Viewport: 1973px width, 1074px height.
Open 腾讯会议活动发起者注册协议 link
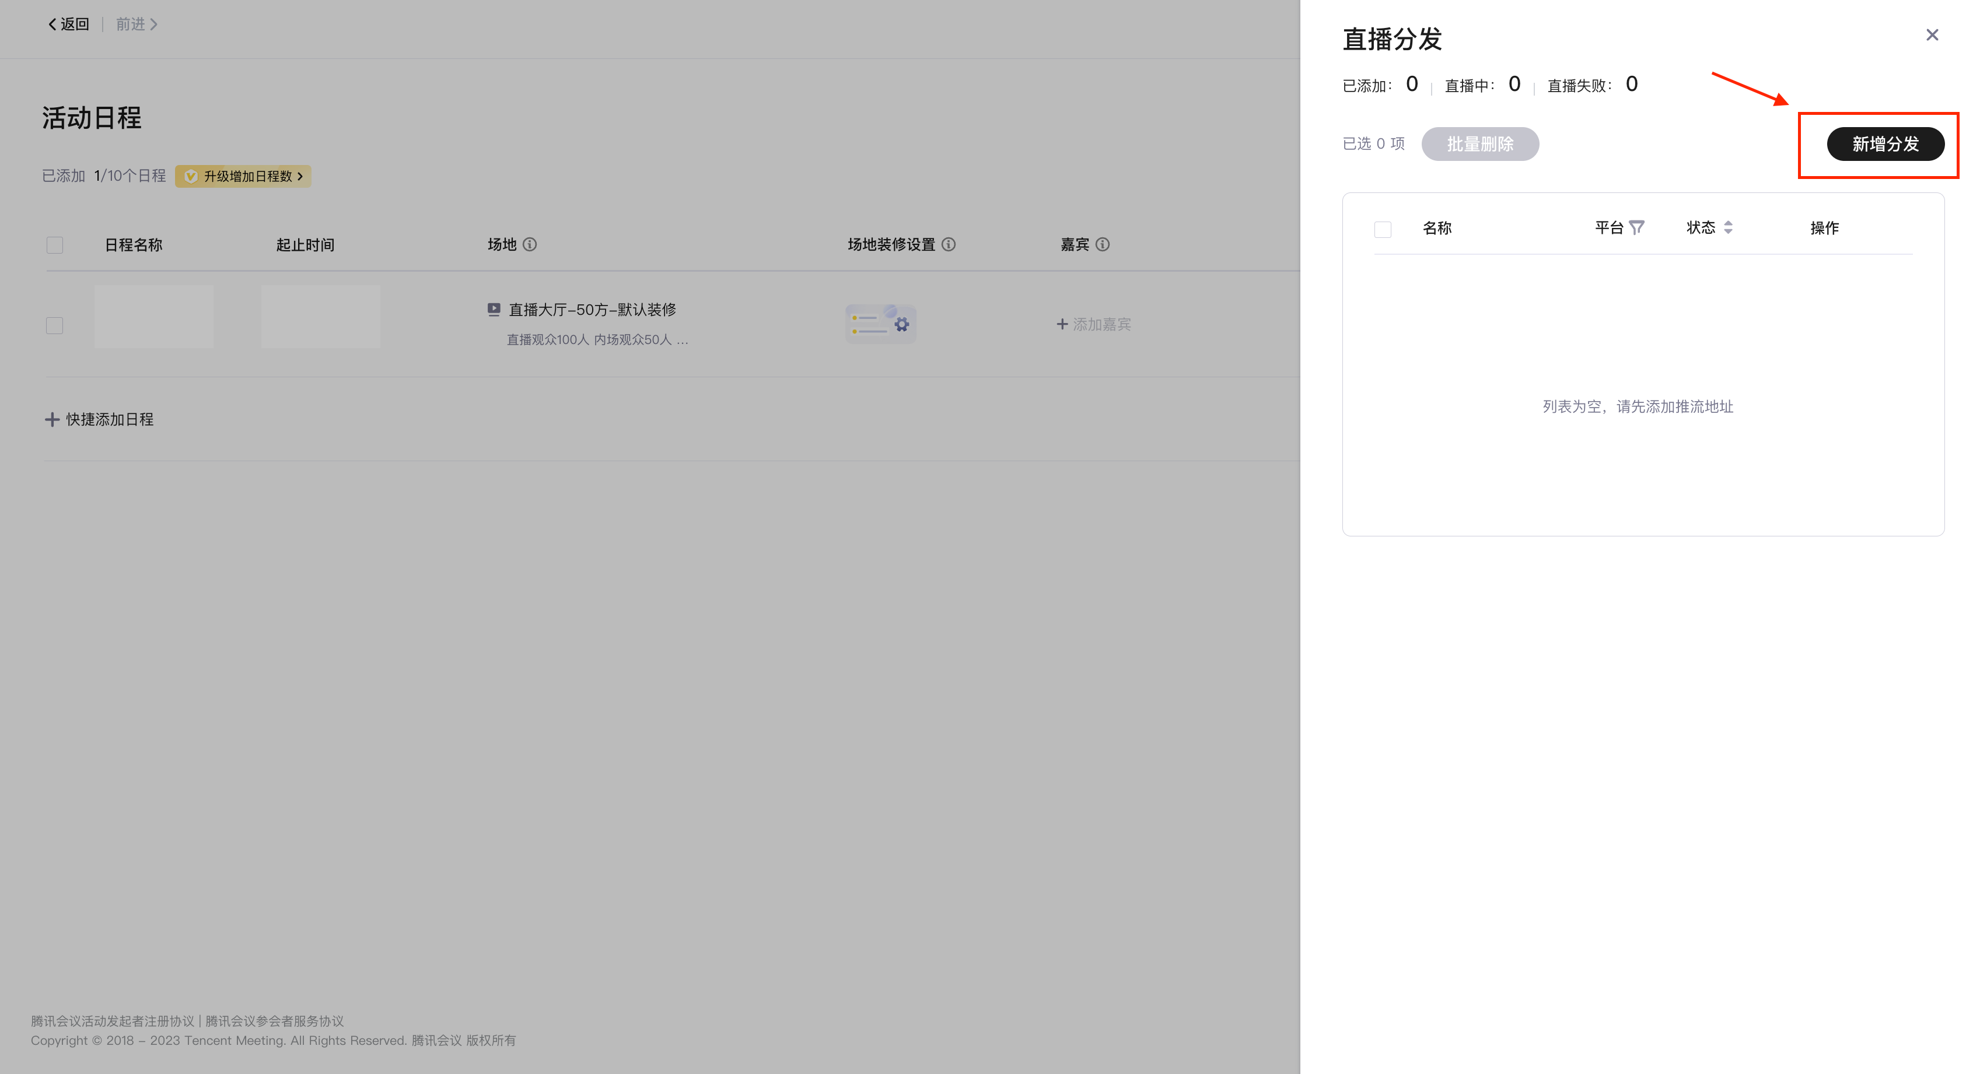(113, 1021)
